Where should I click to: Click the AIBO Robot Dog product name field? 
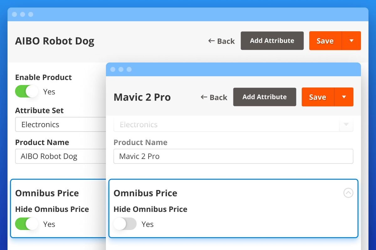pos(60,156)
